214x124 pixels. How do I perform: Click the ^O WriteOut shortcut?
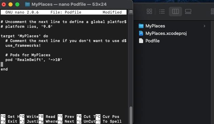pos(29,117)
